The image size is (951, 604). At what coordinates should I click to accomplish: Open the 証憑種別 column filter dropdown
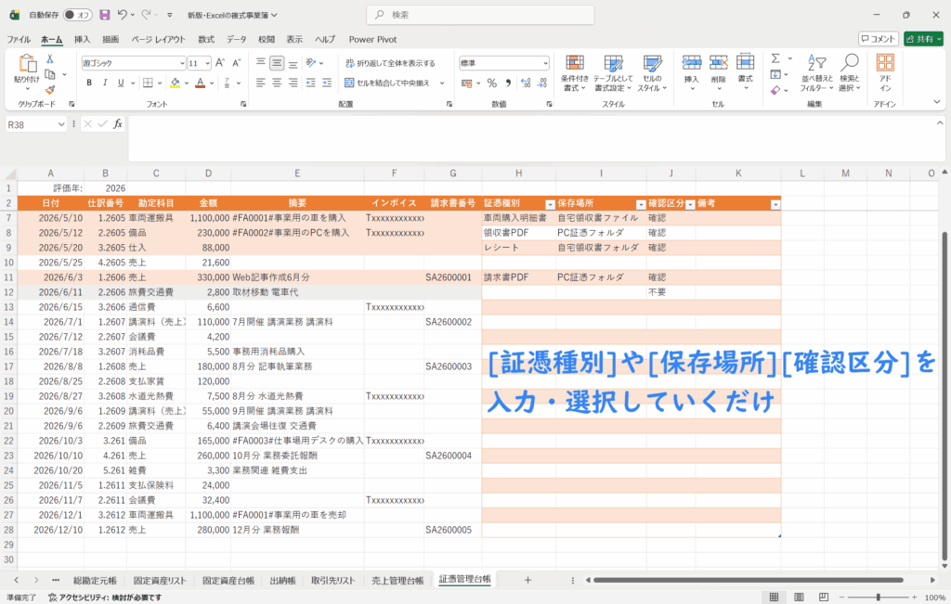tap(549, 203)
